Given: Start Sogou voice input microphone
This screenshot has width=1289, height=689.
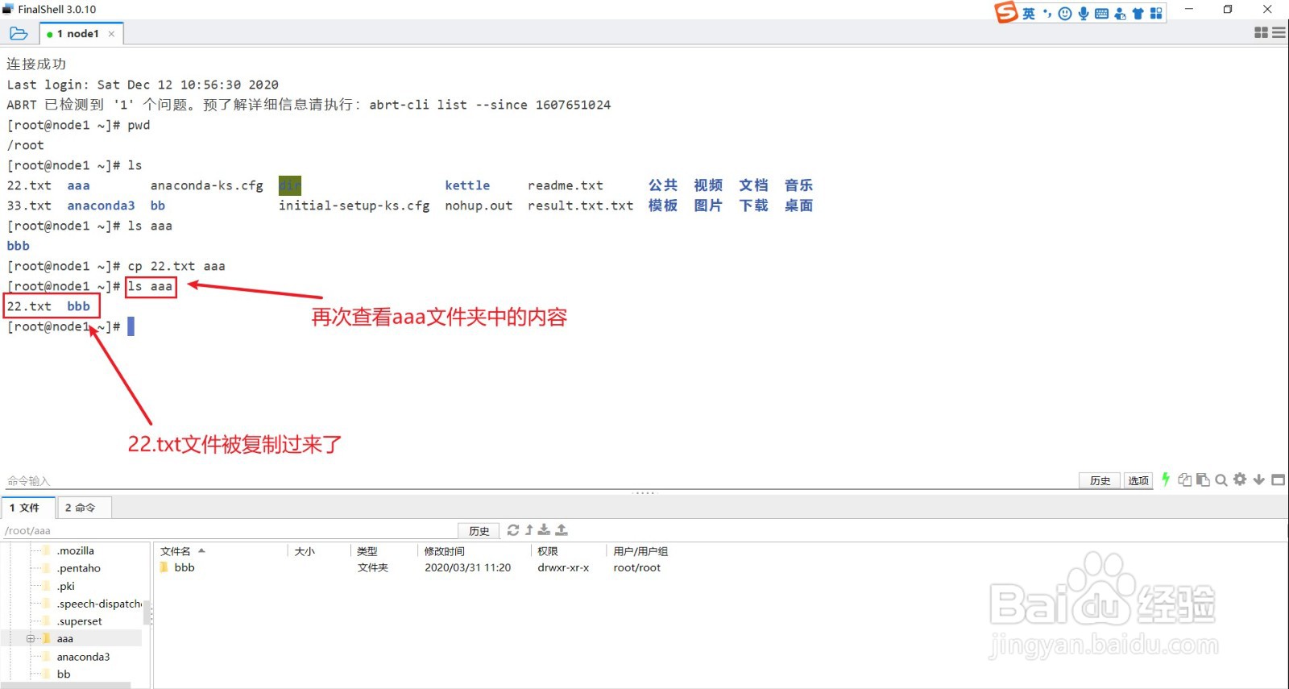Looking at the screenshot, I should (1084, 14).
